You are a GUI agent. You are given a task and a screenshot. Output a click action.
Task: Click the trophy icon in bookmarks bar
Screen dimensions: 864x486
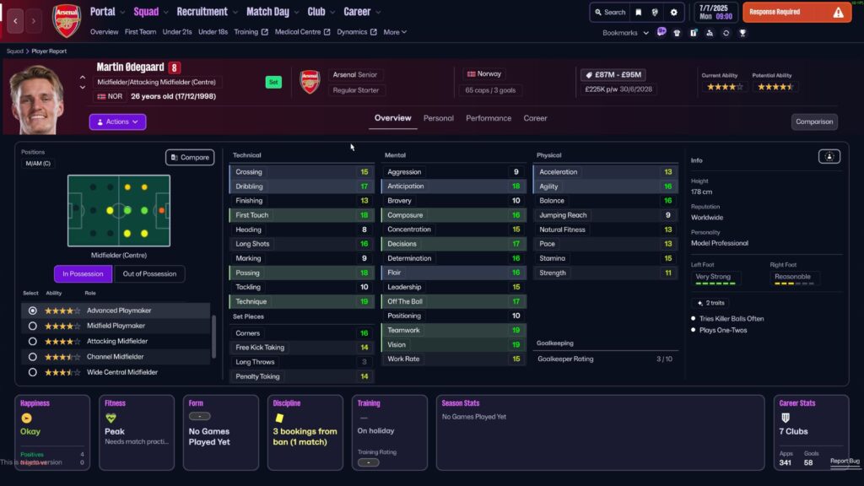point(742,33)
